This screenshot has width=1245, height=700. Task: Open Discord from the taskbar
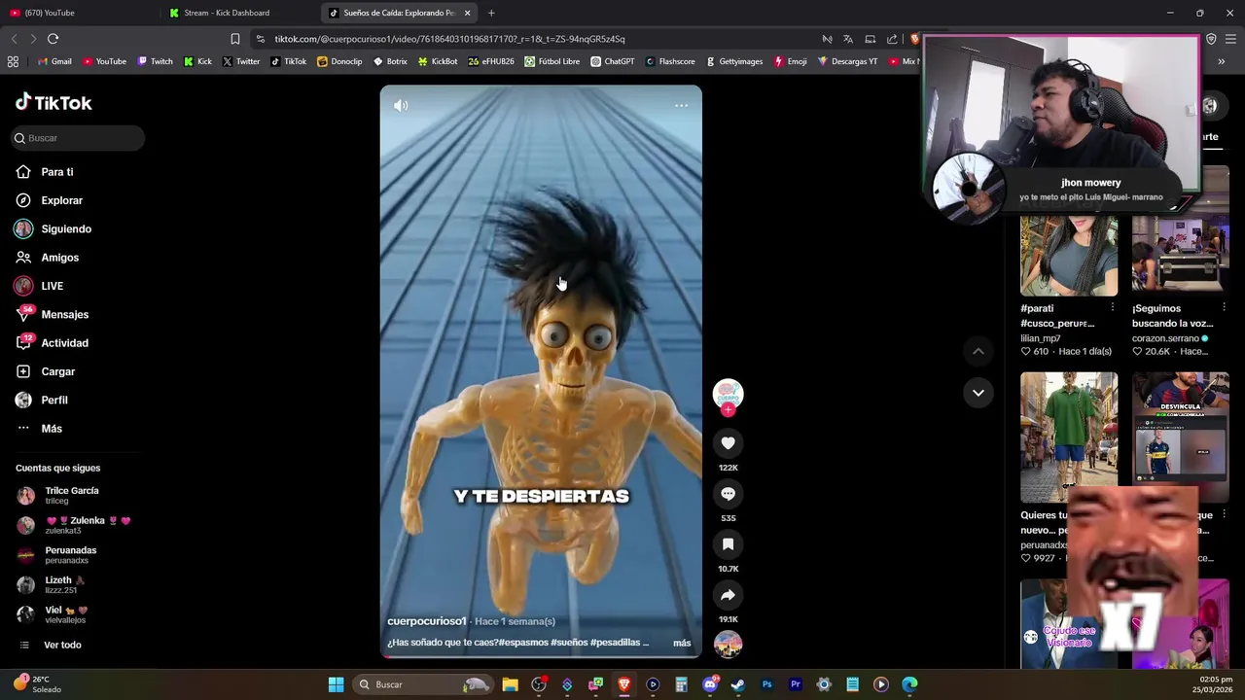pos(710,684)
